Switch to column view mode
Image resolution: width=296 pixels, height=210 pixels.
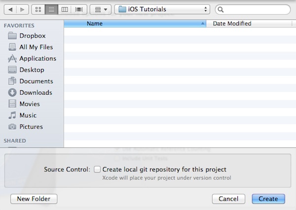click(65, 9)
